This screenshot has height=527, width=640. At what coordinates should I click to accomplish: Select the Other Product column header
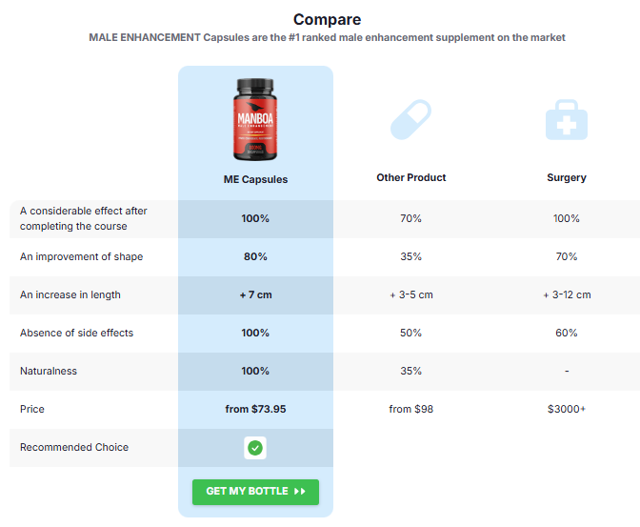(x=411, y=177)
